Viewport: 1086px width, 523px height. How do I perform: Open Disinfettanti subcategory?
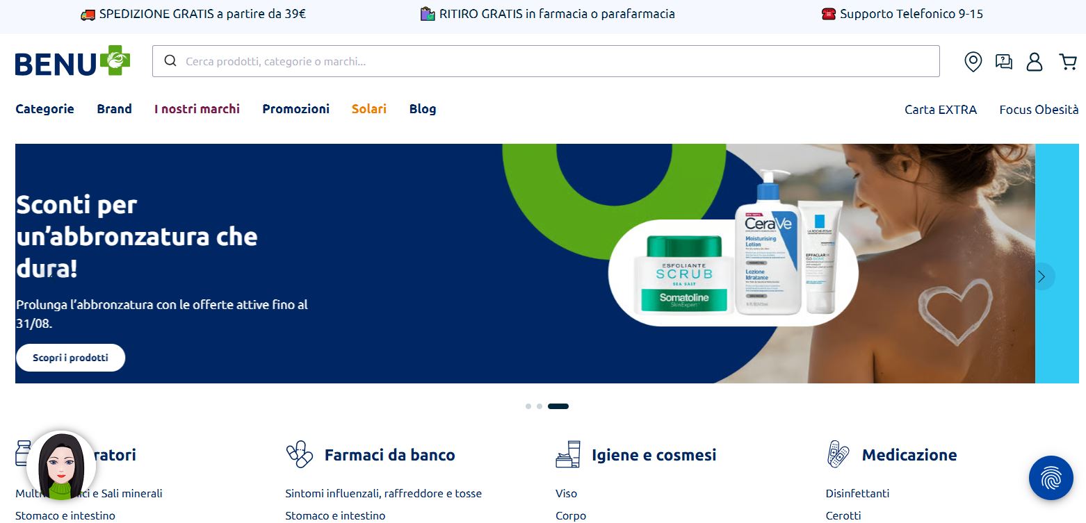tap(857, 494)
